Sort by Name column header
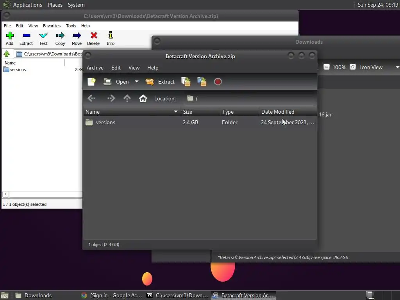This screenshot has height=300, width=400. coord(132,112)
